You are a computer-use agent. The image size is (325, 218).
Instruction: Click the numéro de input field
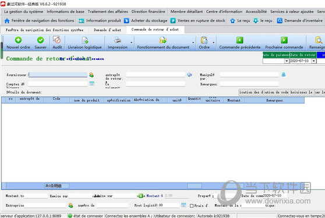[112, 205]
